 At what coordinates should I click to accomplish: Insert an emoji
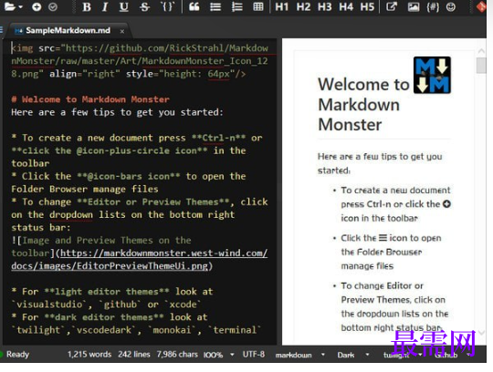pyautogui.click(x=451, y=7)
